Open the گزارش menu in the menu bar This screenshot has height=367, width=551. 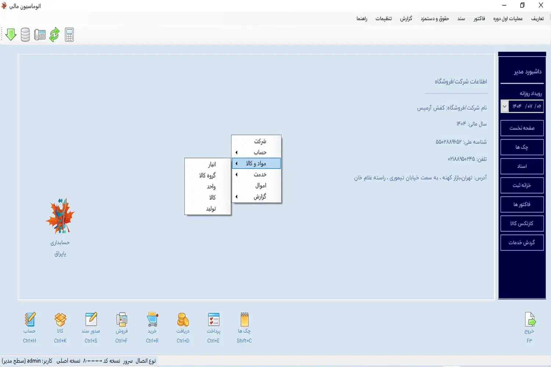[406, 18]
